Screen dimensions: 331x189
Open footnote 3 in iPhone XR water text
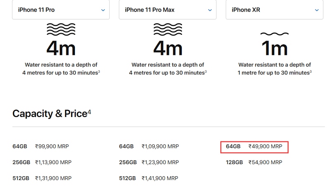(310, 72)
